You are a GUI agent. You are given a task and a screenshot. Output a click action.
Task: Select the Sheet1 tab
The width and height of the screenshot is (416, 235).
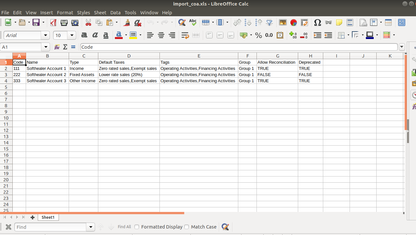tap(48, 217)
